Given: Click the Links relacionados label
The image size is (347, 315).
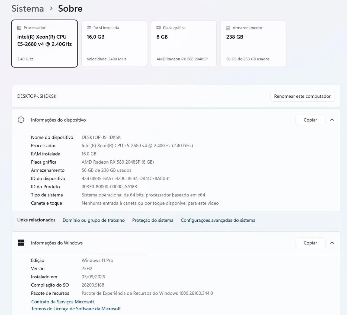Looking at the screenshot, I should click(36, 220).
